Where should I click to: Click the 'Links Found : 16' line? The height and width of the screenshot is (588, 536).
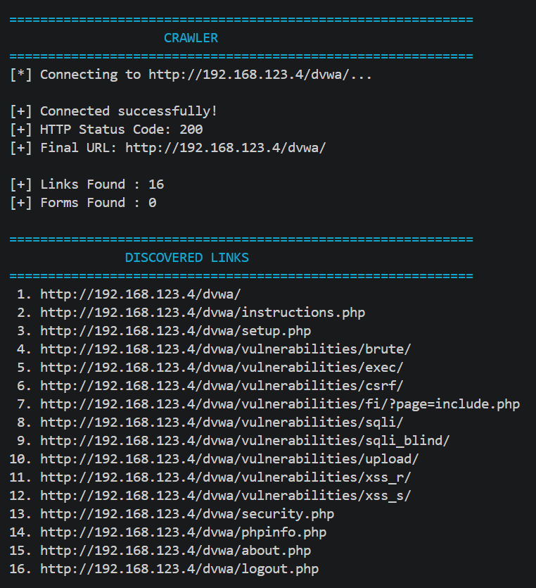(87, 184)
